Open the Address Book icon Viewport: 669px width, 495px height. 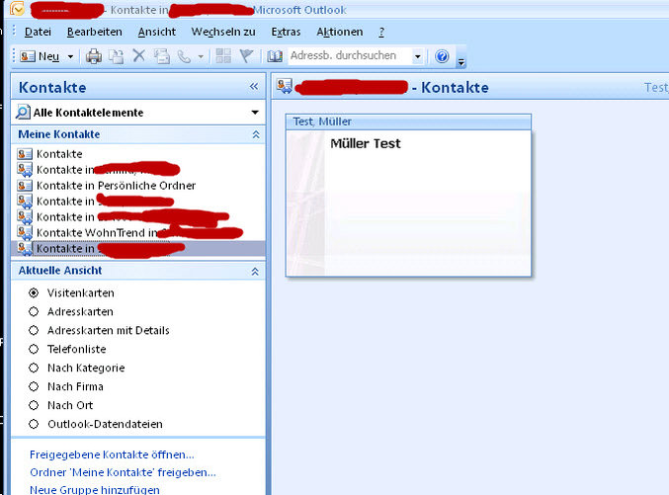(x=275, y=56)
